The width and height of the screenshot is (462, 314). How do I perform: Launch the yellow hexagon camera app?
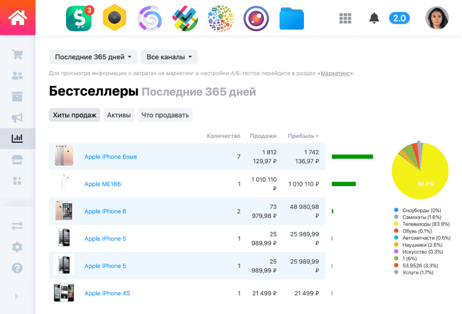pyautogui.click(x=115, y=18)
